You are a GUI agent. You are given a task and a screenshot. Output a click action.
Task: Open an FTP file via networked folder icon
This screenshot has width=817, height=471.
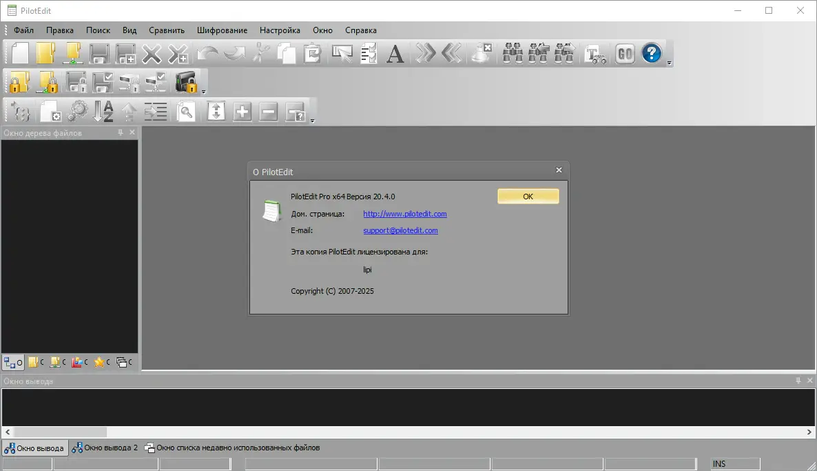pyautogui.click(x=72, y=54)
